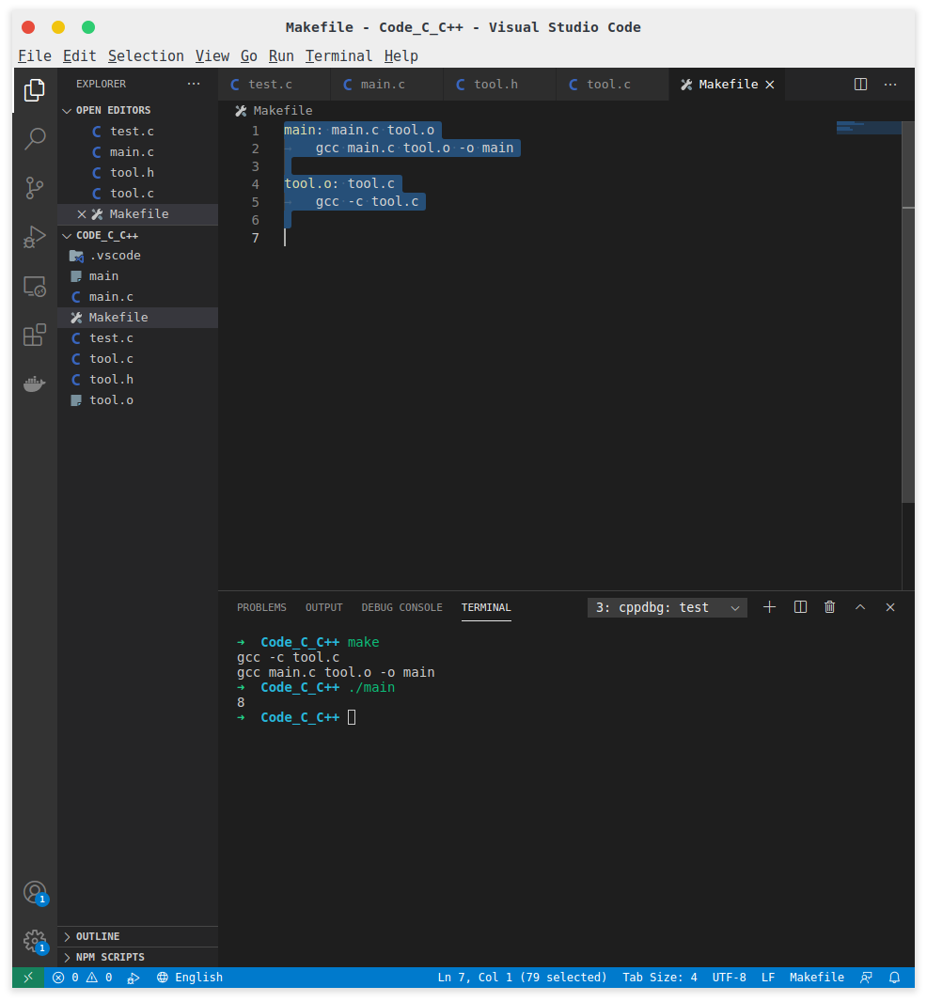The width and height of the screenshot is (927, 1002).
Task: Switch to the tool.c editor tab
Action: pyautogui.click(x=612, y=85)
